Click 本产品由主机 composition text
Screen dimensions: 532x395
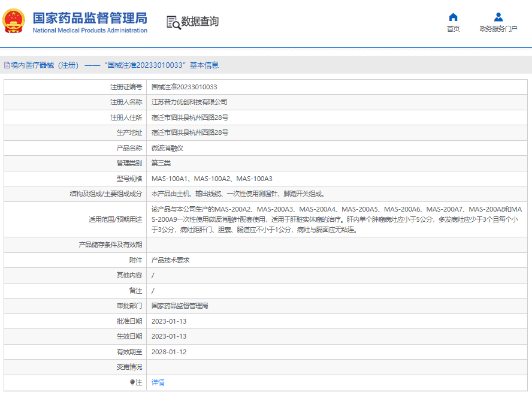tap(238, 194)
